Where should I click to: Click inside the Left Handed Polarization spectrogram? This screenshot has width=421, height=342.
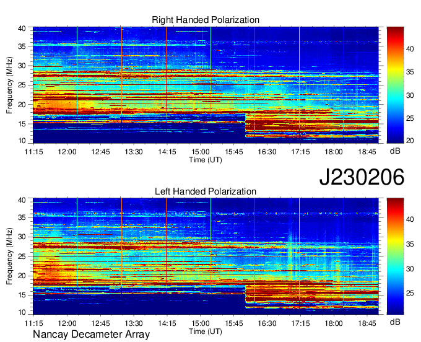pyautogui.click(x=206, y=256)
